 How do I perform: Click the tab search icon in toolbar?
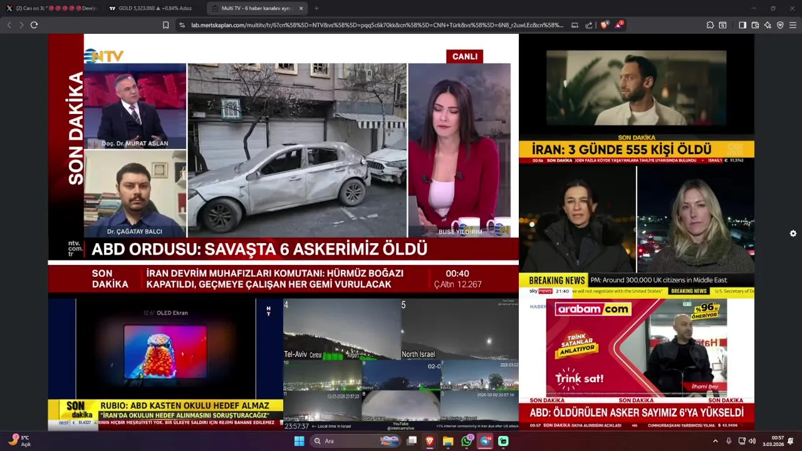coord(722,25)
